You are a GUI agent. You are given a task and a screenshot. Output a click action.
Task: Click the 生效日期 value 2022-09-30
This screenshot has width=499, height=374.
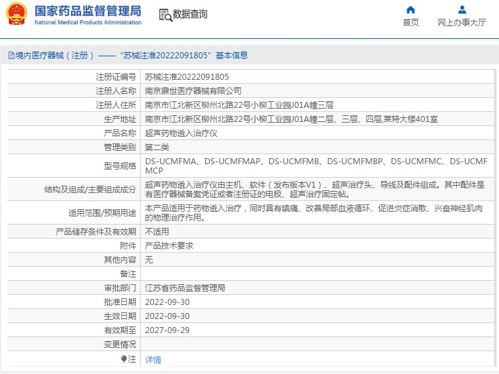tap(167, 316)
